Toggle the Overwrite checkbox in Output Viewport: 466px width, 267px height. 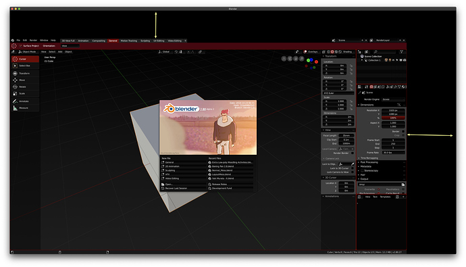pos(379,189)
